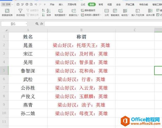Viewport: 162px width, 128px height.
Task: Click the 有效性 data validation icon
Action: (x=125, y=11)
